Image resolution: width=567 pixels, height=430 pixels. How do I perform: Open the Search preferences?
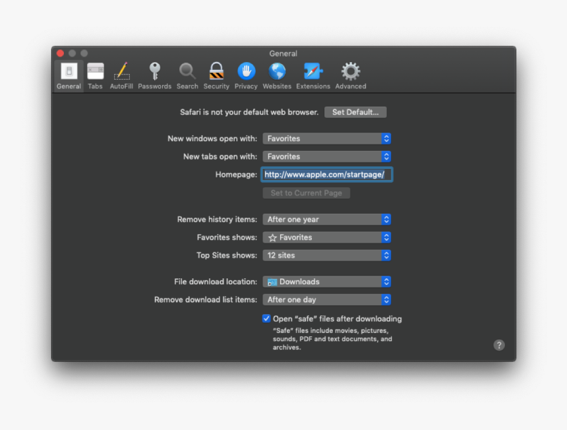pyautogui.click(x=187, y=74)
